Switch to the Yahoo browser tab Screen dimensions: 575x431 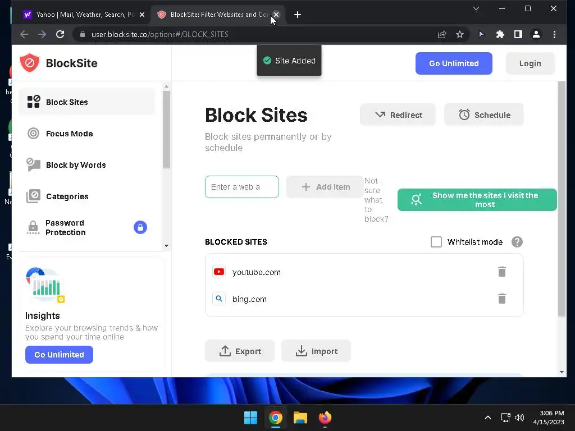(x=80, y=15)
